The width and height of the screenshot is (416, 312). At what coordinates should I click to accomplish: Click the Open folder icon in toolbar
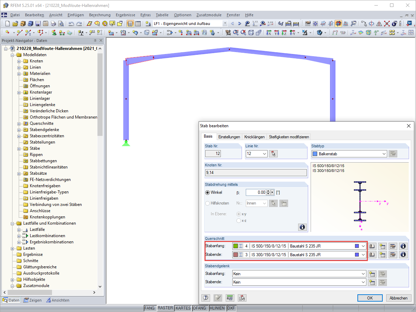15,24
